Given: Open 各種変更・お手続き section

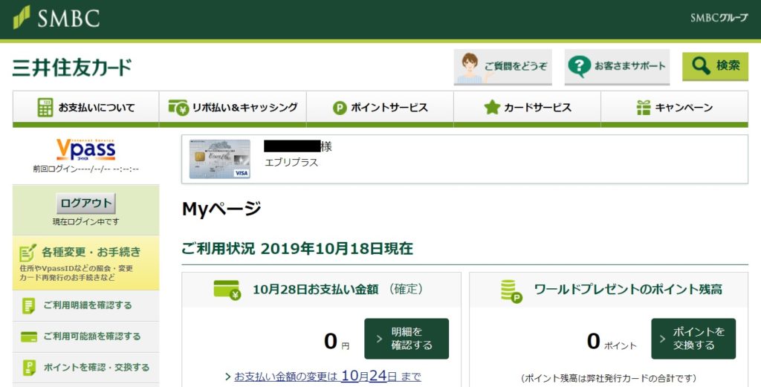Looking at the screenshot, I should click(86, 263).
